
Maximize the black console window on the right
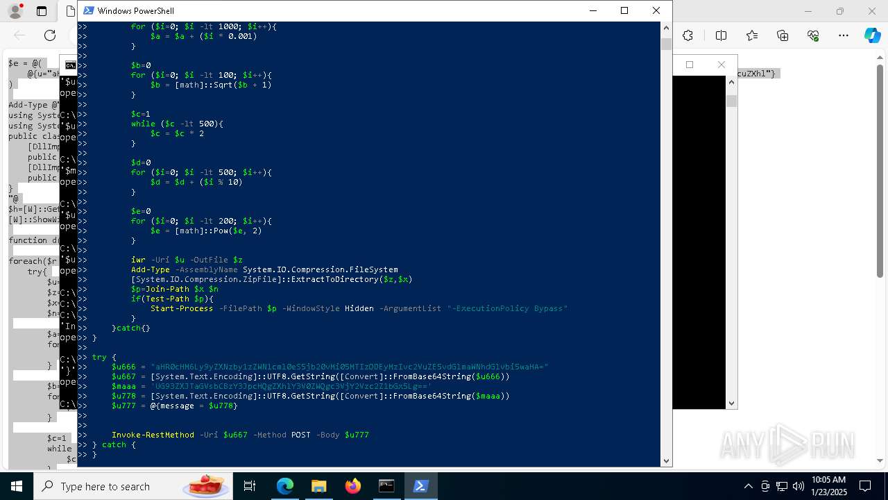coord(690,65)
